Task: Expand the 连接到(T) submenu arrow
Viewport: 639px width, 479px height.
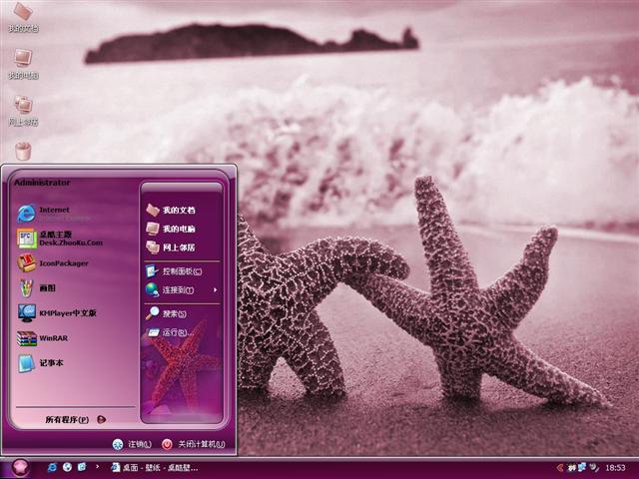Action: pos(215,289)
